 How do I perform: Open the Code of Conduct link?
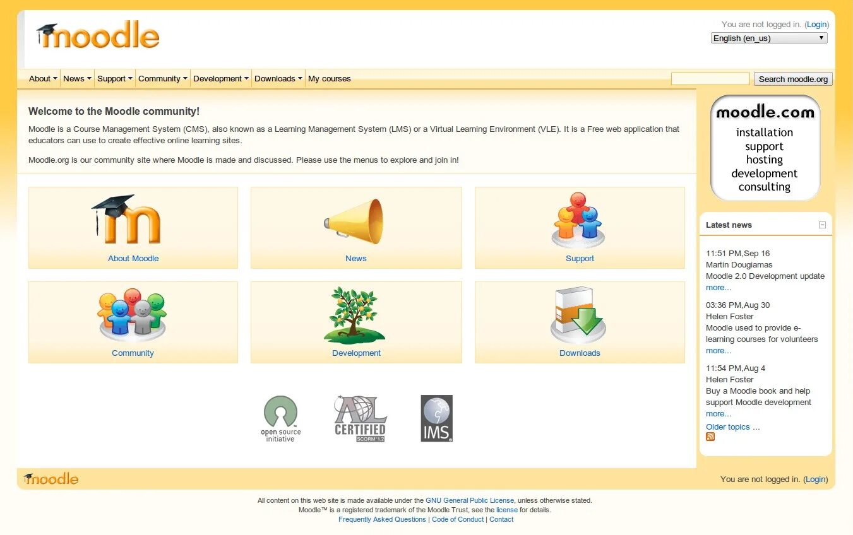click(458, 519)
